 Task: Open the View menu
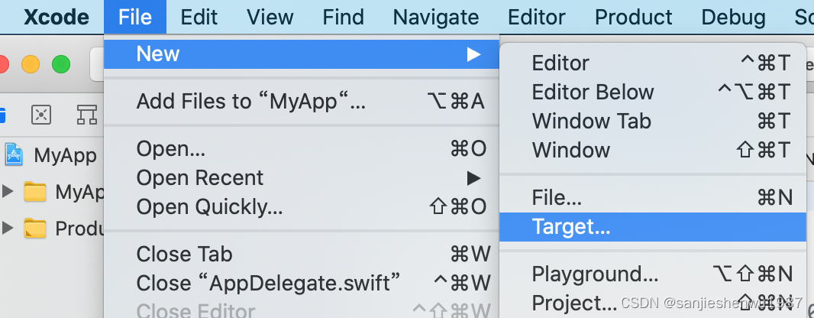tap(270, 17)
